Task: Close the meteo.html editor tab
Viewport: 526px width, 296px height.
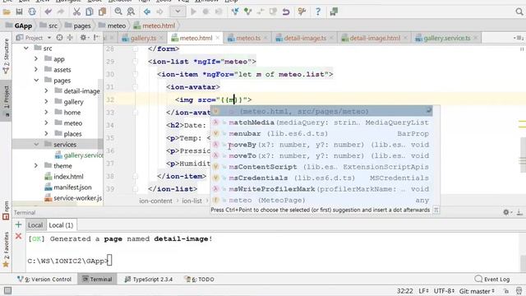Action: pyautogui.click(x=217, y=38)
